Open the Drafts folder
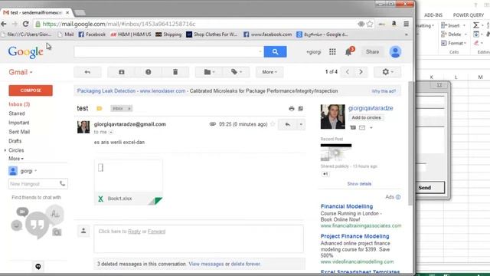Screen dimensions: 490x276 [x=15, y=141]
